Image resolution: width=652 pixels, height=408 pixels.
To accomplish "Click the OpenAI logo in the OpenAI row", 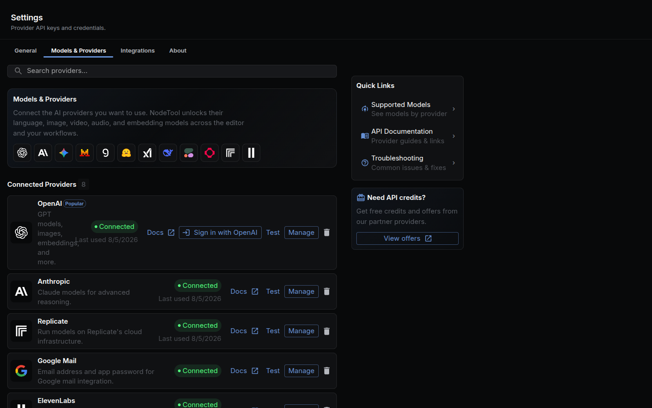I will point(21,233).
